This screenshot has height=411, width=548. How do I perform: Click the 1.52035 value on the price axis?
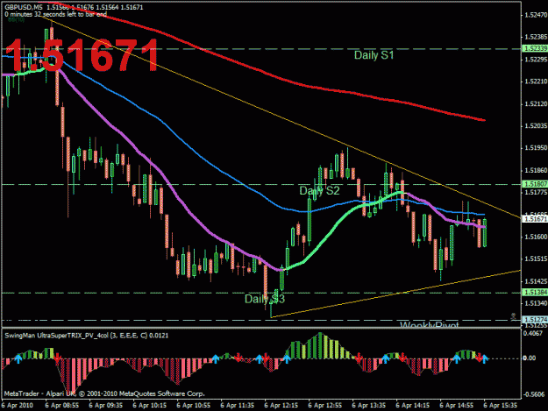(x=536, y=125)
